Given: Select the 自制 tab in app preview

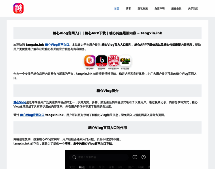Looking at the screenshot, I should (x=111, y=167).
